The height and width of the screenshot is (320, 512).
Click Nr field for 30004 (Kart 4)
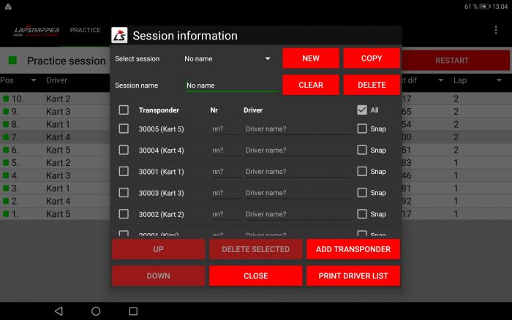tap(226, 151)
